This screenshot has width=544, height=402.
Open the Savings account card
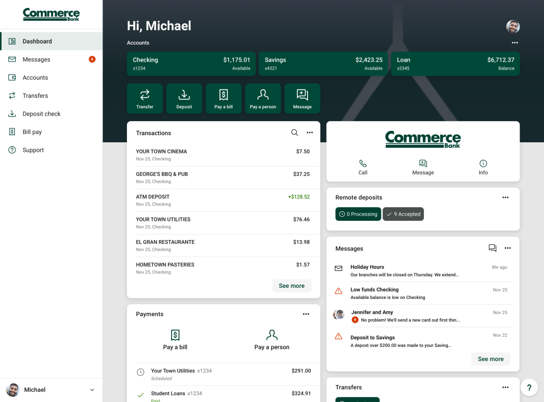[324, 64]
